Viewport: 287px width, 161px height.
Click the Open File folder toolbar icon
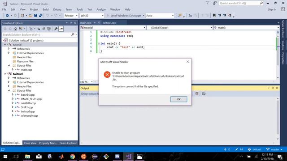pos(30,16)
